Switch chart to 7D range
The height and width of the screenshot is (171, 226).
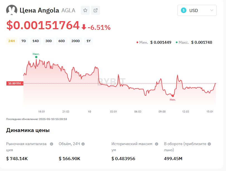(24, 41)
